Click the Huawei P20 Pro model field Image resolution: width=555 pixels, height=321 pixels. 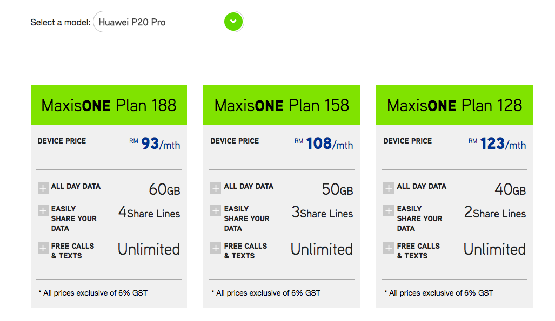click(x=169, y=22)
